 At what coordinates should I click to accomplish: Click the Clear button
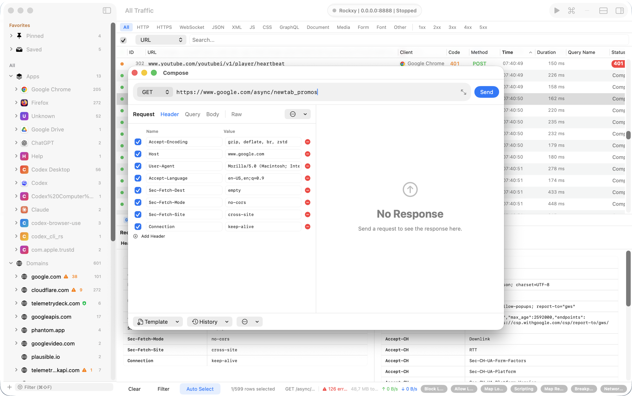pos(134,389)
